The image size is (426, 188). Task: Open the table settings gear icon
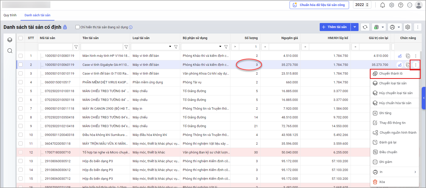(408, 27)
